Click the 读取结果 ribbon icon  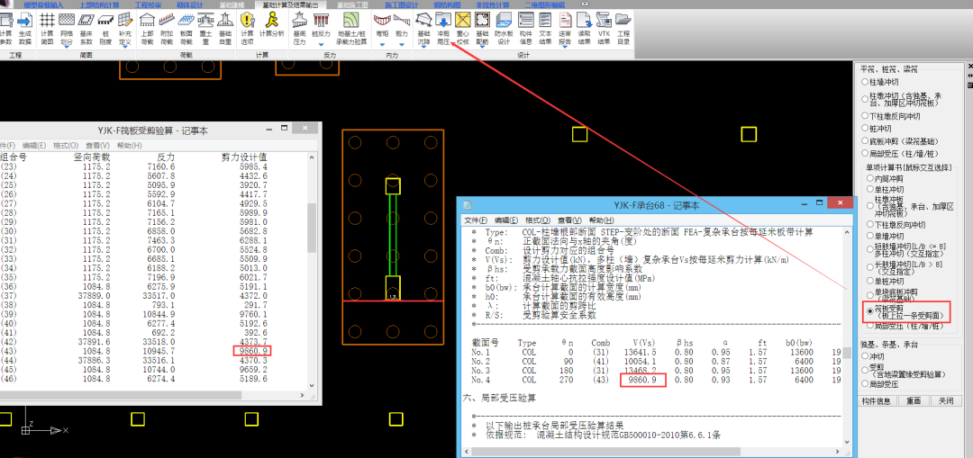(584, 28)
